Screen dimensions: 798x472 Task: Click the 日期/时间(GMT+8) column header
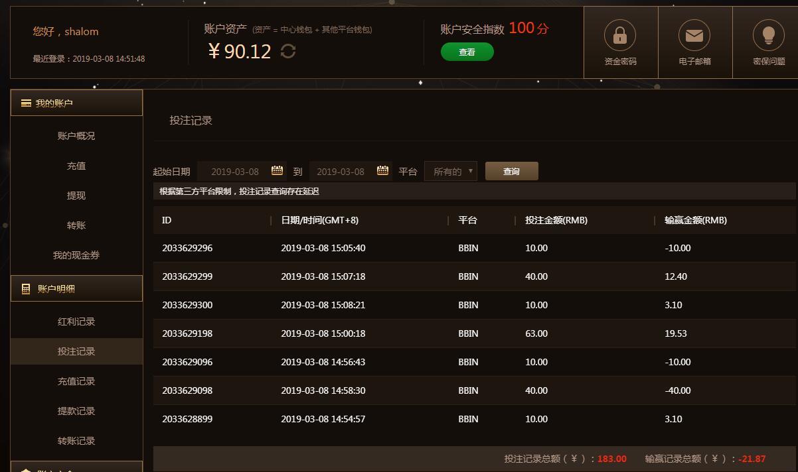[319, 220]
